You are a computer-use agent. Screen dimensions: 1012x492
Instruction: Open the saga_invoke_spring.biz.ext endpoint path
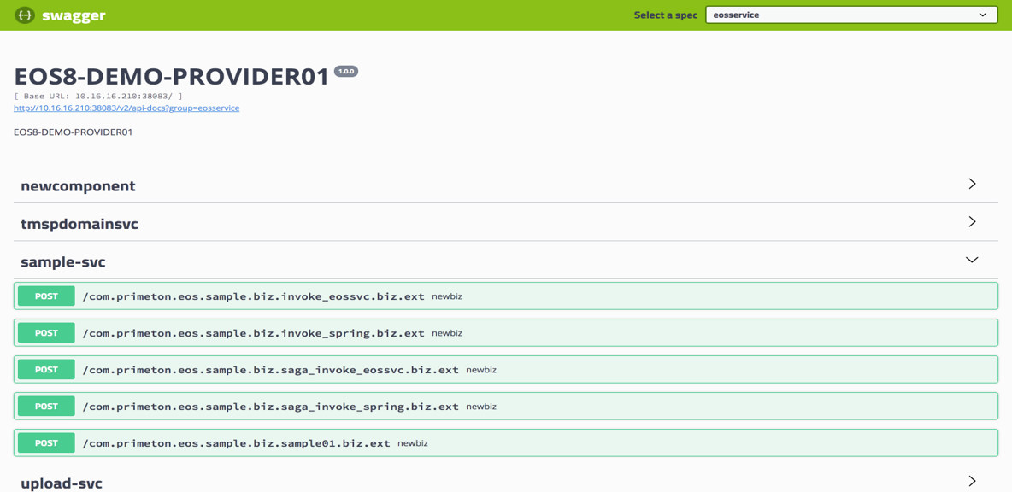270,407
